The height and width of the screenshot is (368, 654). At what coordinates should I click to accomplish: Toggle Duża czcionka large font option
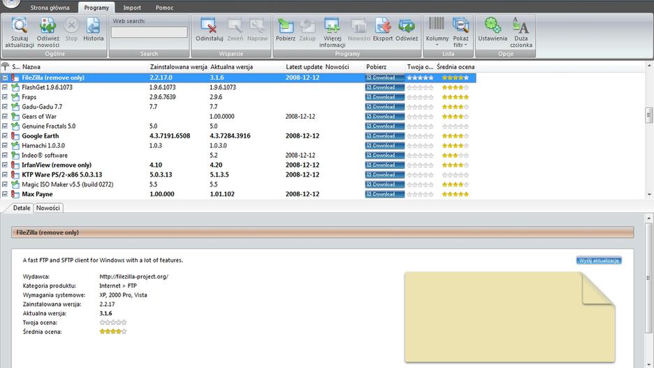tap(521, 27)
